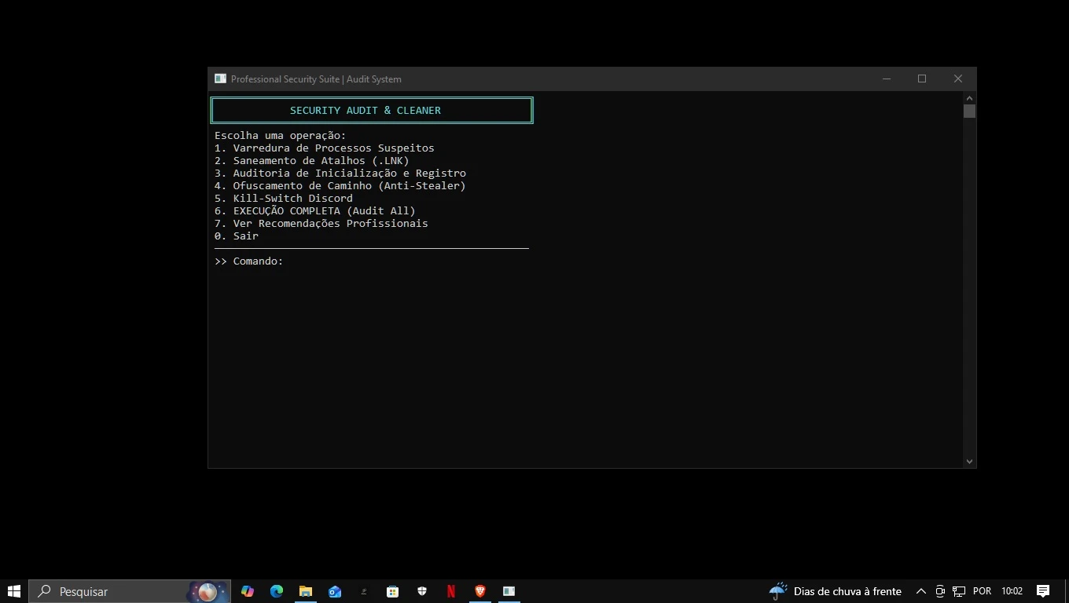Open Microsoft Store from the taskbar
This screenshot has height=603, width=1069.
(392, 591)
